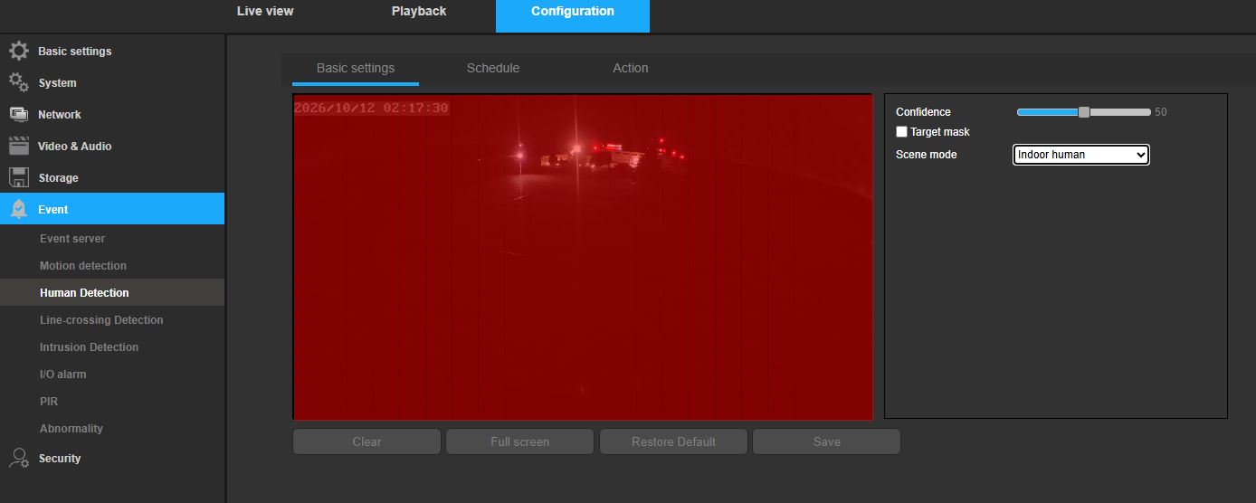Screen dimensions: 1256x503
Task: Click the Scene mode label
Action: (x=926, y=155)
